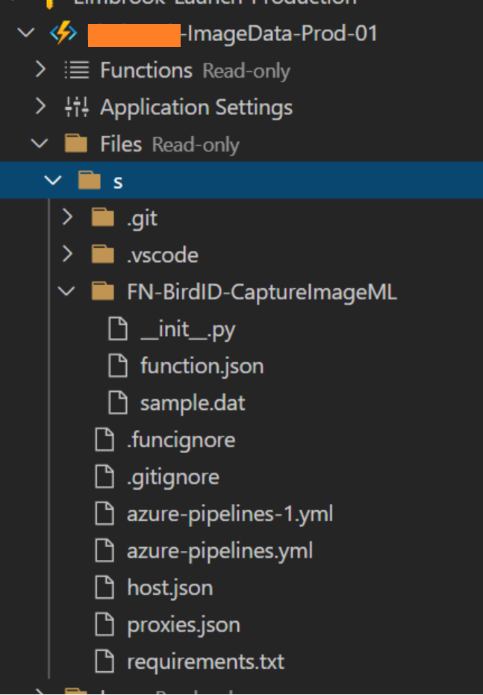Click the Application Settings sliders icon
The image size is (483, 695).
pos(76,107)
